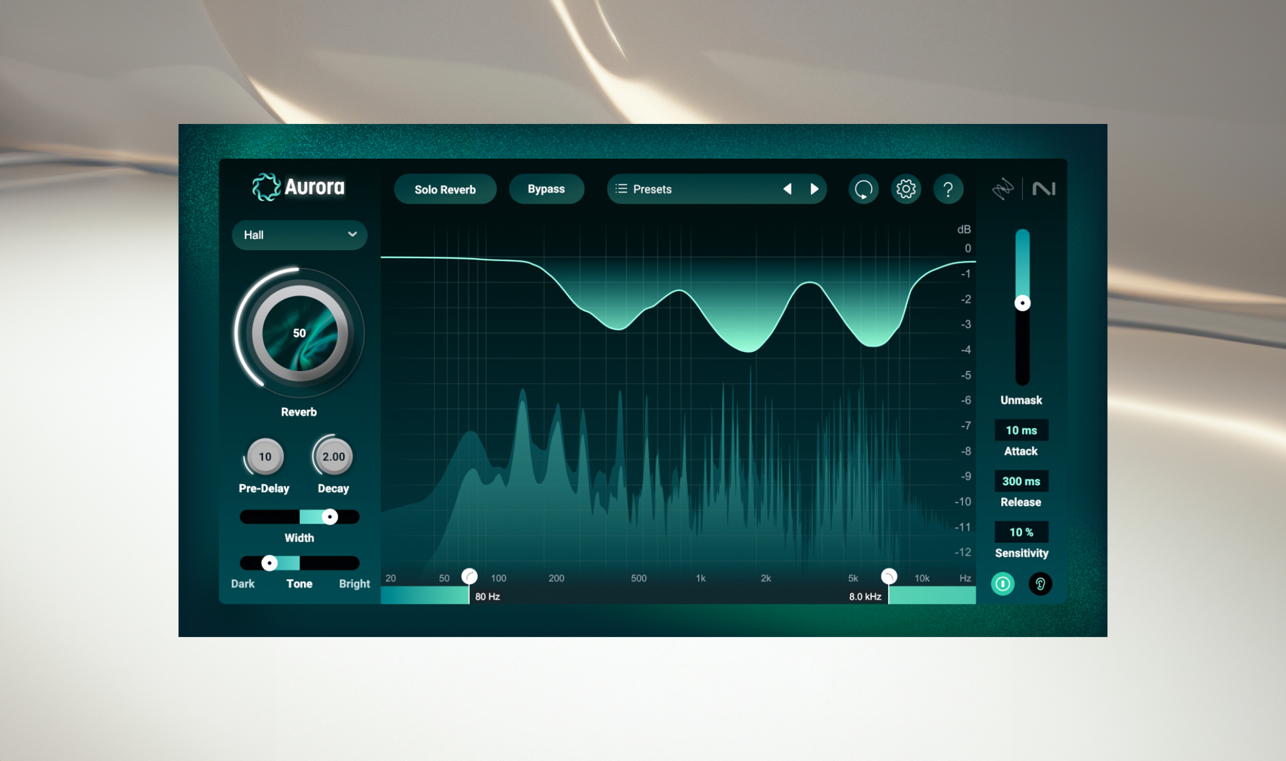Select the ear-shaped Unmask listen icon

pyautogui.click(x=1040, y=584)
